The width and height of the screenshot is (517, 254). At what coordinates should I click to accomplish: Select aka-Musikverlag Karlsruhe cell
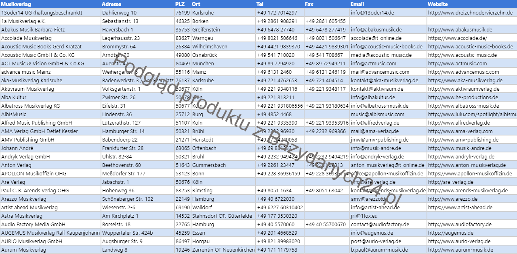(x=50, y=80)
